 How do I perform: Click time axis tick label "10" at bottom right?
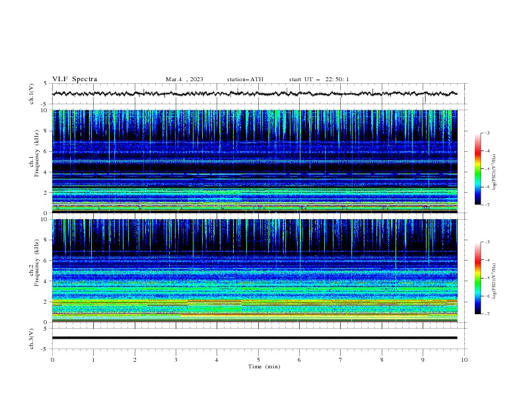464,360
